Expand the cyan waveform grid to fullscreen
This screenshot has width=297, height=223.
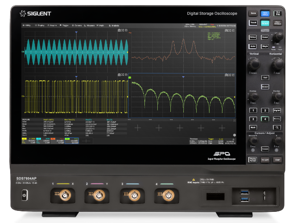123,30
